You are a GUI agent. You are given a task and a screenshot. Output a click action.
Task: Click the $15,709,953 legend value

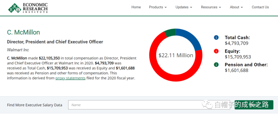tap(238, 57)
